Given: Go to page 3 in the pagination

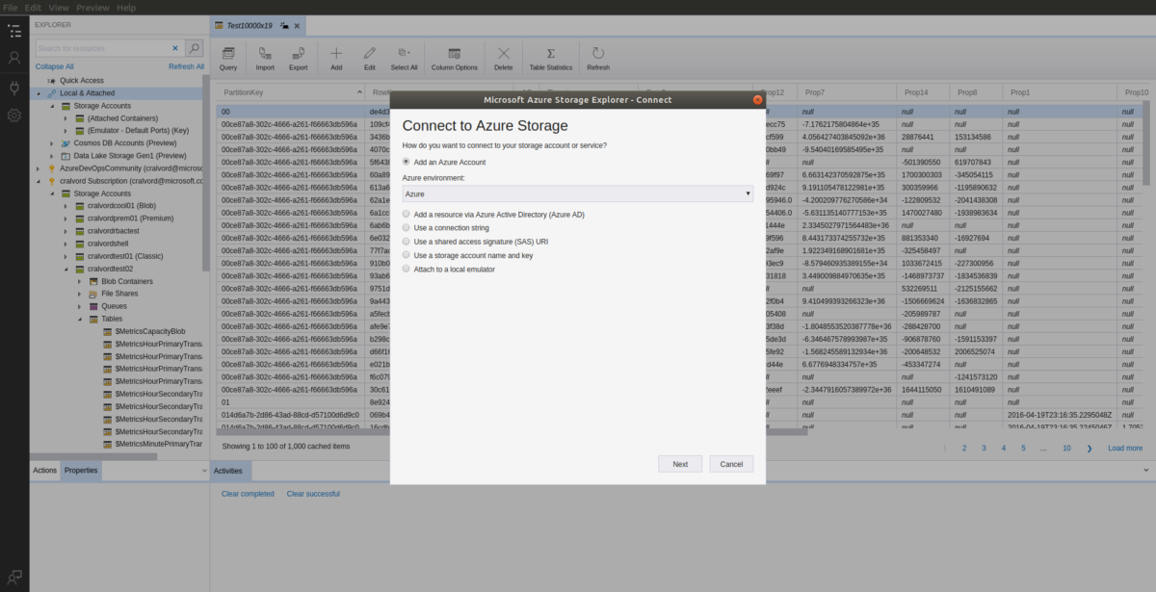Looking at the screenshot, I should pos(984,448).
